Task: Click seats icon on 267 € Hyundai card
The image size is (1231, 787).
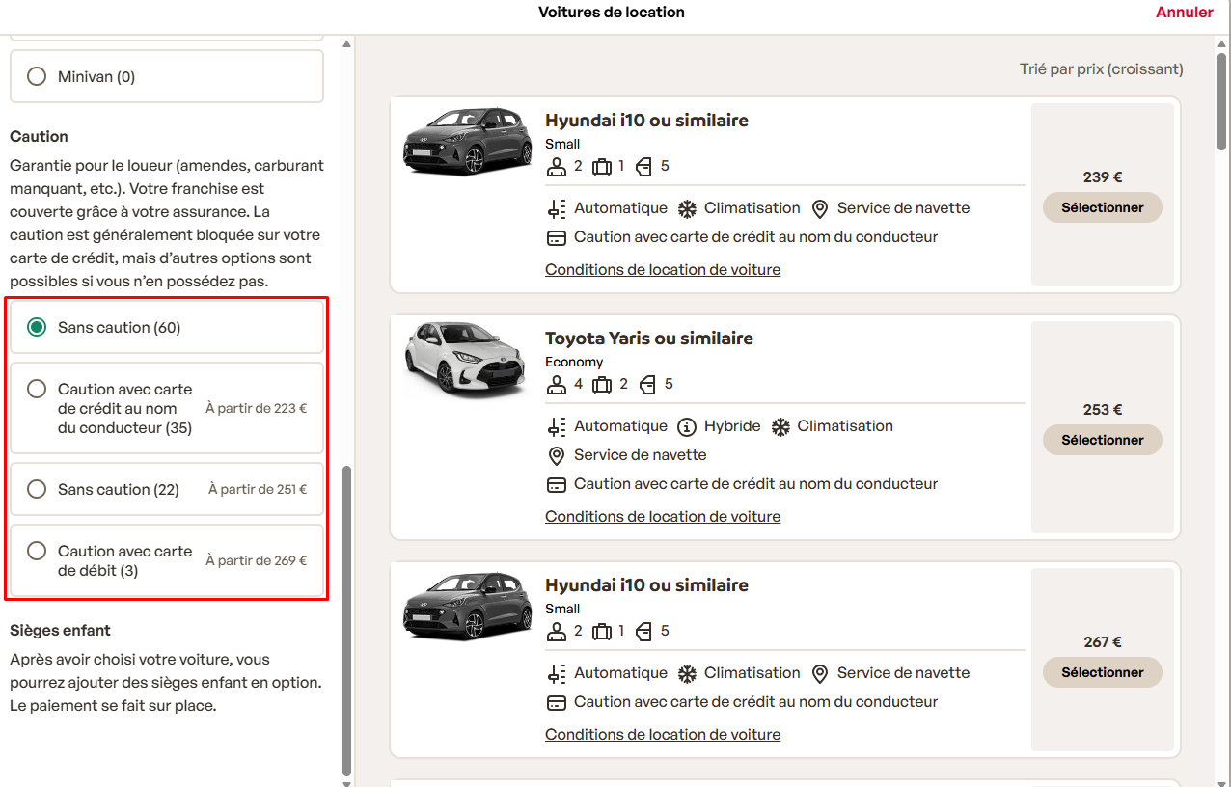Action: (x=556, y=631)
